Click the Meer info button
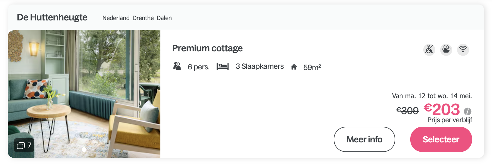The image size is (492, 167). point(364,139)
